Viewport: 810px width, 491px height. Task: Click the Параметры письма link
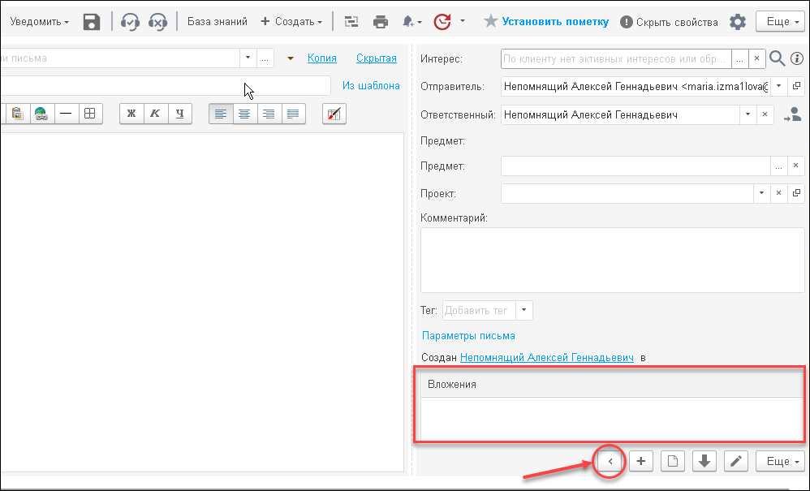pos(468,335)
